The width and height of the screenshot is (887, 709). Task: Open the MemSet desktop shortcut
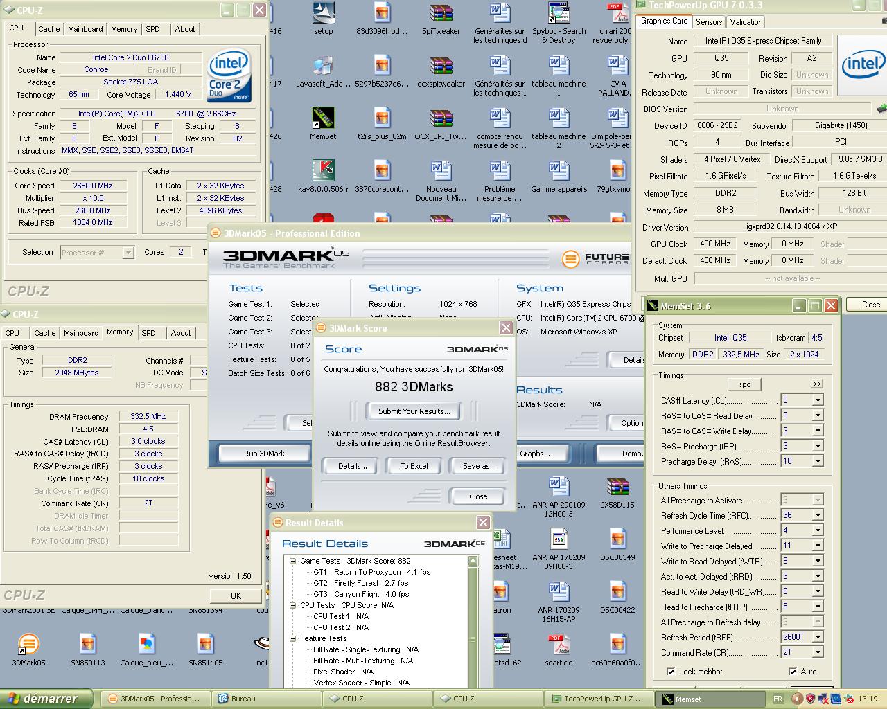323,124
